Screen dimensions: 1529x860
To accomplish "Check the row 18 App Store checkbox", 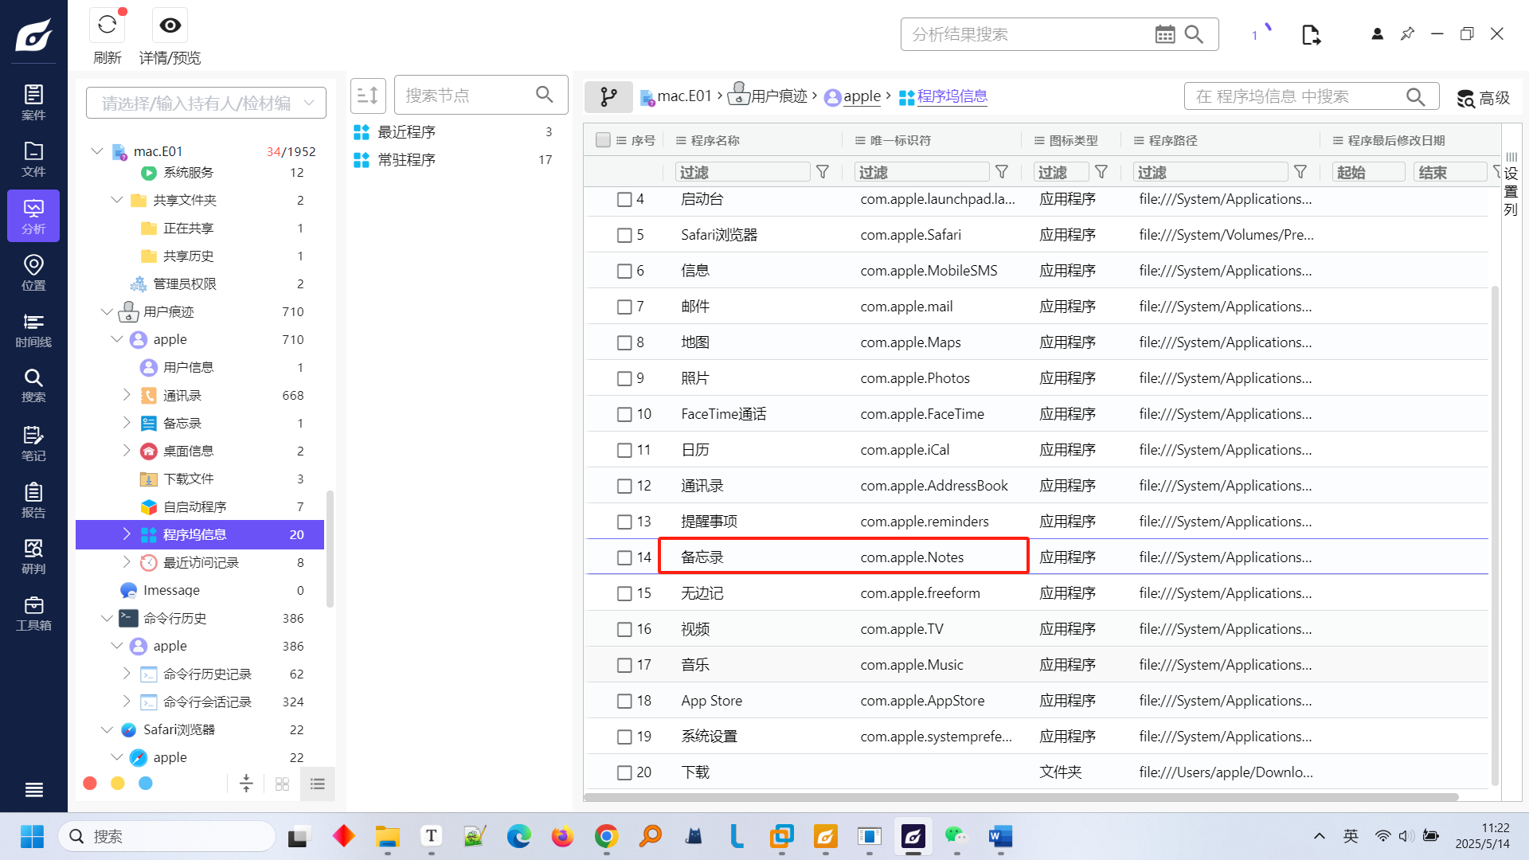I will click(x=624, y=701).
